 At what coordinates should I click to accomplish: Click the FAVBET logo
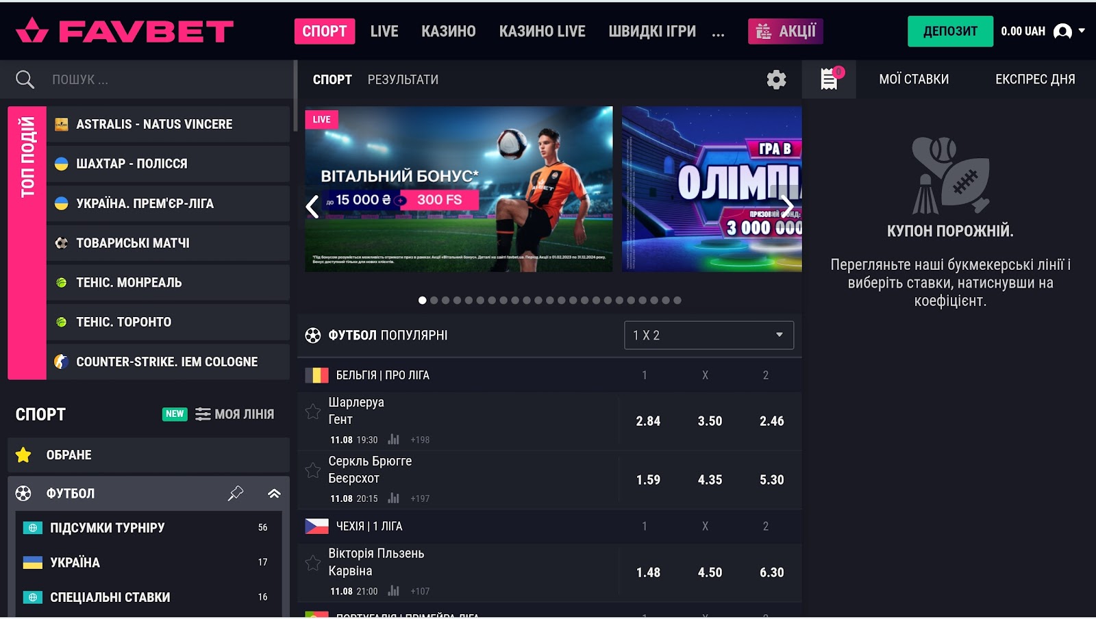(x=125, y=31)
